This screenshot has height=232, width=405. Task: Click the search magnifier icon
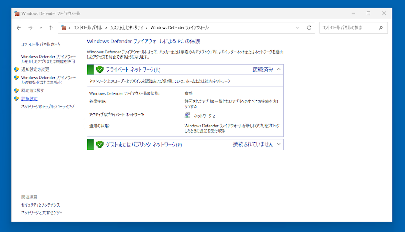381,27
